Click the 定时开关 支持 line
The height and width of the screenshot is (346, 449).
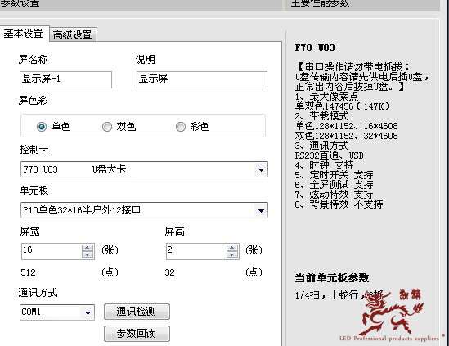pos(334,175)
